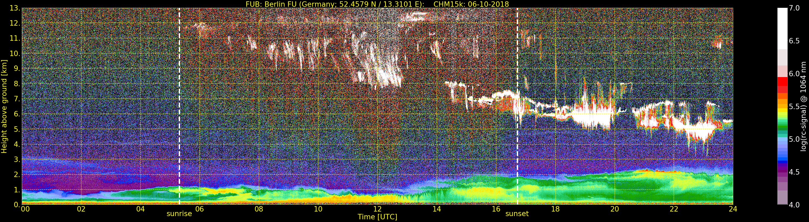Click the "Time [UTC]" axis label

tap(377, 217)
